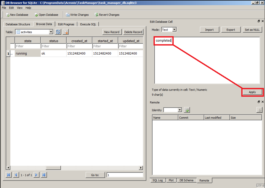Select the Remote tab at the bottom
Image resolution: width=265 pixels, height=188 pixels.
pos(204,181)
